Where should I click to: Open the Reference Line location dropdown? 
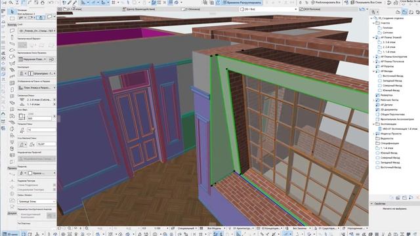tap(33, 59)
